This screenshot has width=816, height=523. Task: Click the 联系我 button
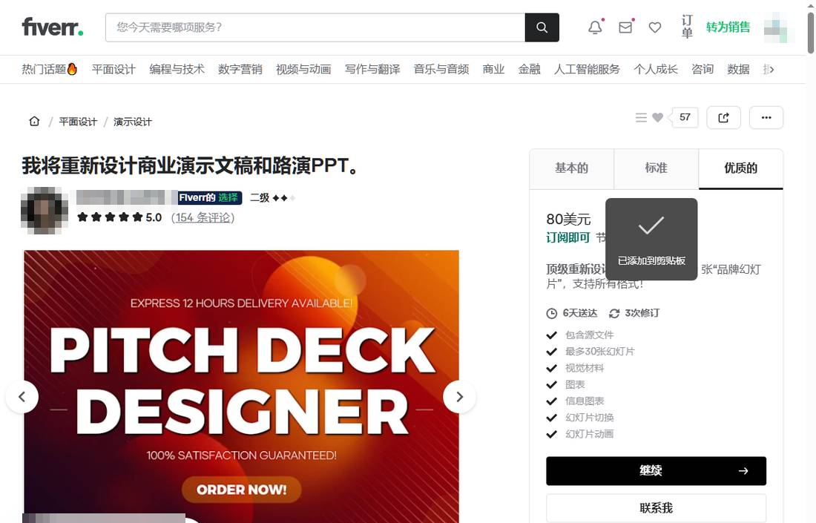point(657,508)
